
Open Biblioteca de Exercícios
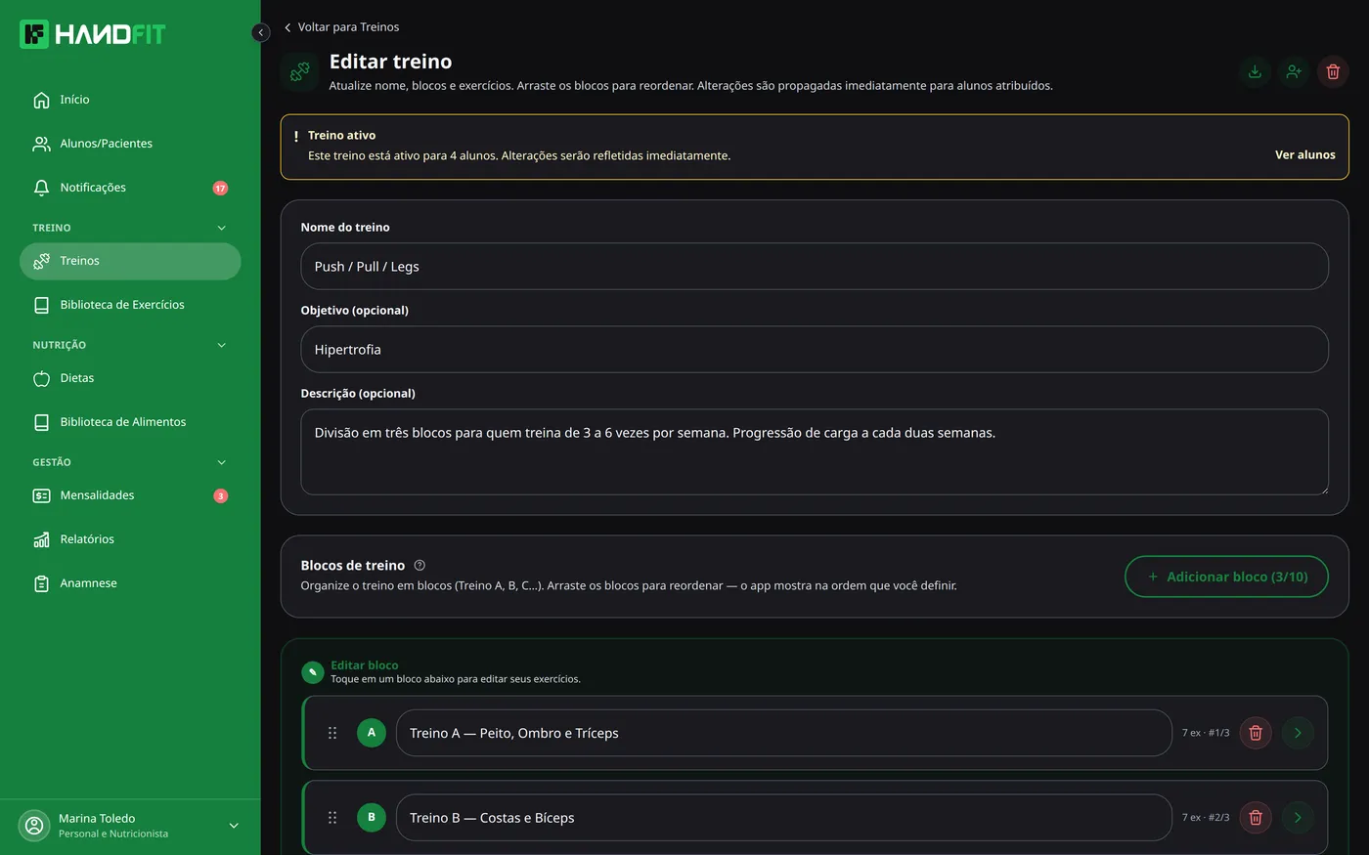[130, 305]
